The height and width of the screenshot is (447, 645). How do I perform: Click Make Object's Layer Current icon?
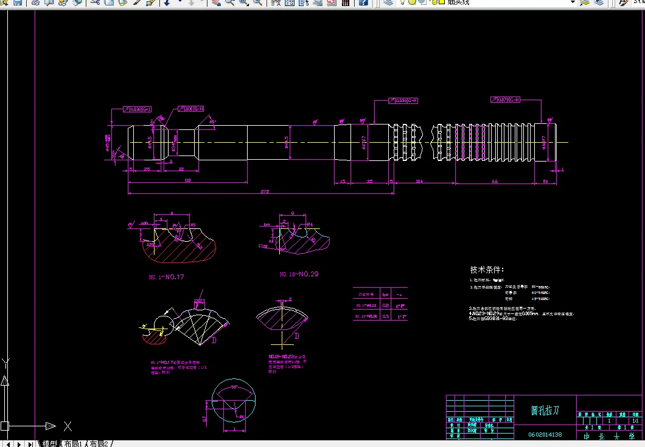point(585,2)
